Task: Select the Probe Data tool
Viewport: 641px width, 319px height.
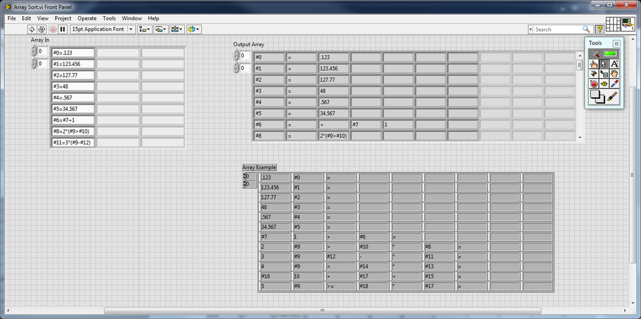Action: tap(604, 84)
